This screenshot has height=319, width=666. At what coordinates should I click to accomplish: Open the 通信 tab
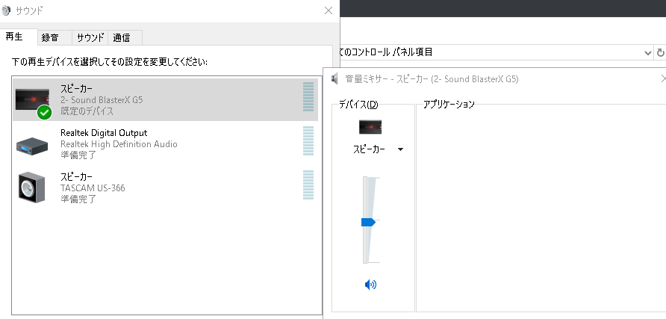(122, 37)
